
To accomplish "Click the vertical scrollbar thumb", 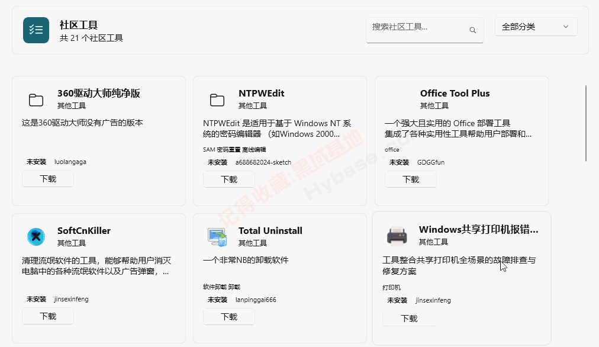I will click(585, 123).
